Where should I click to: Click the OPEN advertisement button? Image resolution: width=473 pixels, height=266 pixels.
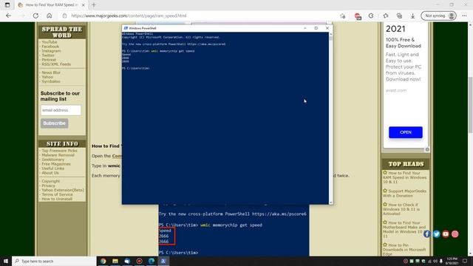pos(406,132)
